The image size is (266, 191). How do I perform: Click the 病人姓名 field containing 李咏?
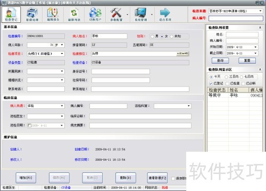[109, 36]
